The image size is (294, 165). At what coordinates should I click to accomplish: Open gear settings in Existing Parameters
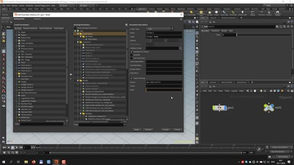click(x=126, y=25)
